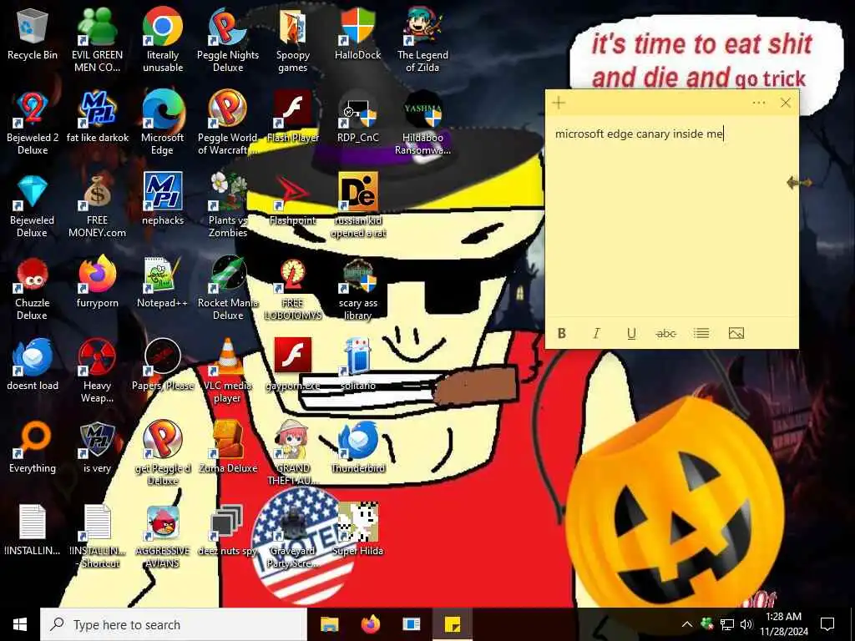Open the FREE MONEY.com money bag icon
855x641 pixels.
click(97, 205)
